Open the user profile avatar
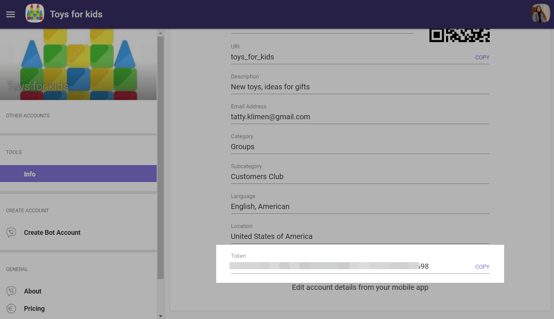Viewport: 554px width, 319px height. [x=541, y=13]
